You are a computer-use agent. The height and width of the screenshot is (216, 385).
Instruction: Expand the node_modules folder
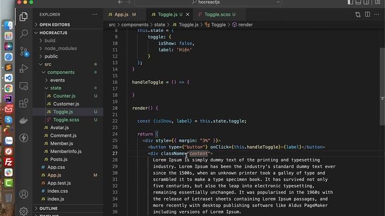pyautogui.click(x=68, y=49)
